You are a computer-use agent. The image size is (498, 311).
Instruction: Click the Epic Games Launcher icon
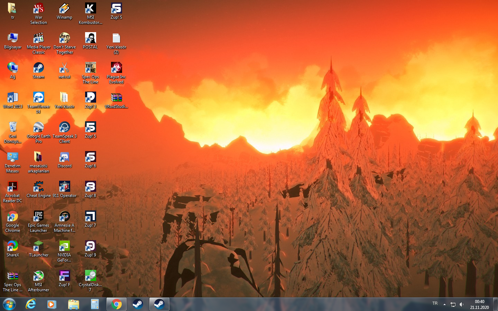pyautogui.click(x=39, y=222)
